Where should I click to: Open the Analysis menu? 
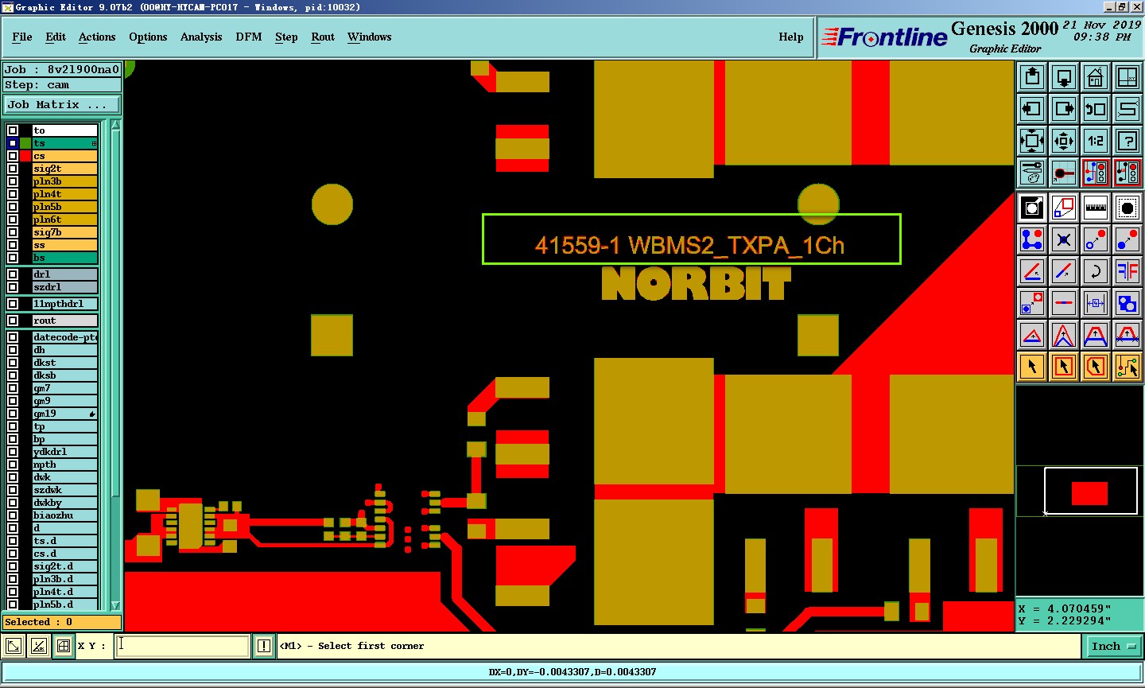point(201,37)
